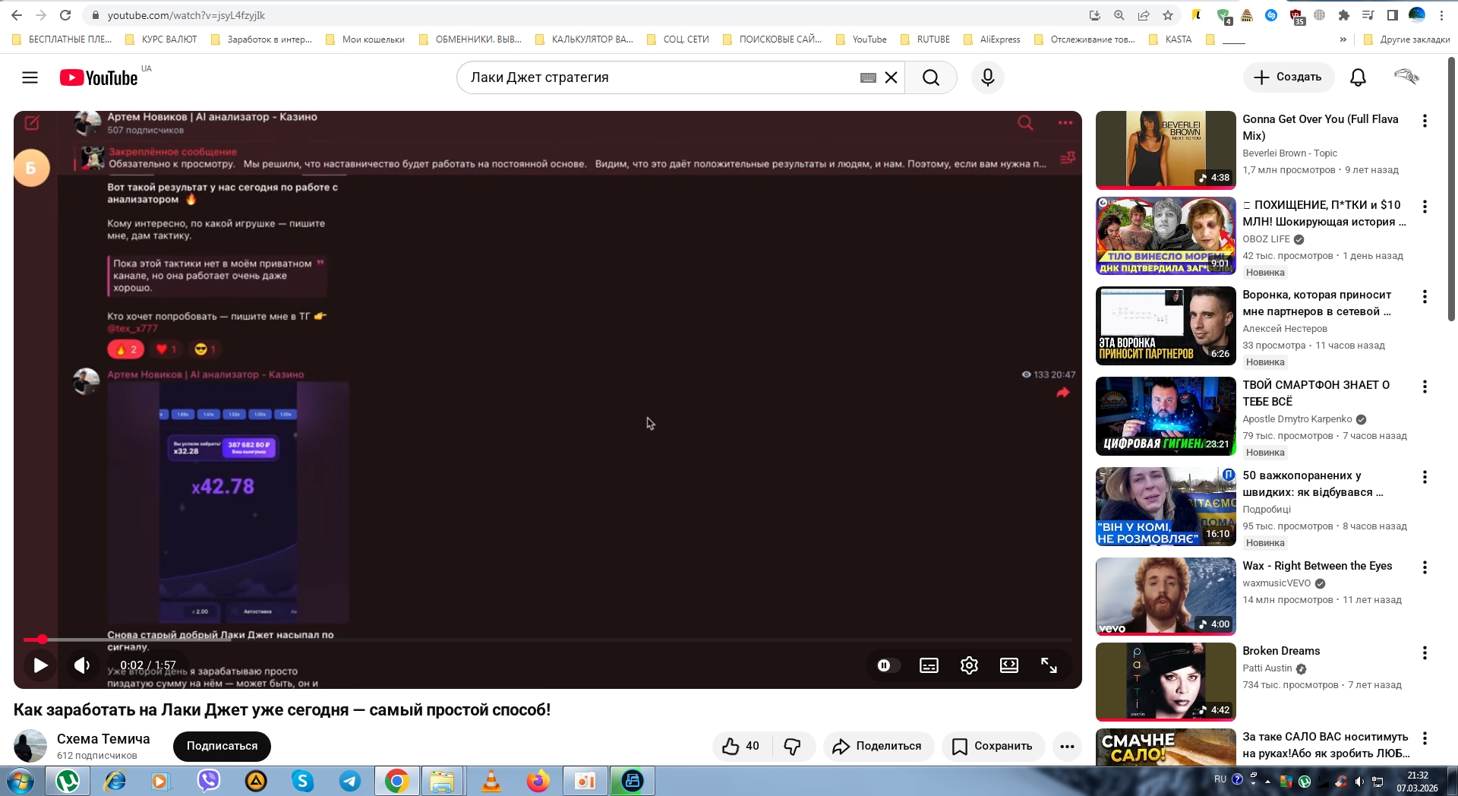Go back in browser history
Image resolution: width=1458 pixels, height=796 pixels.
pos(17,15)
